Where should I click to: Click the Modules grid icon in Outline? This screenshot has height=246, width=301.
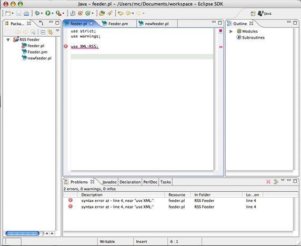[239, 31]
